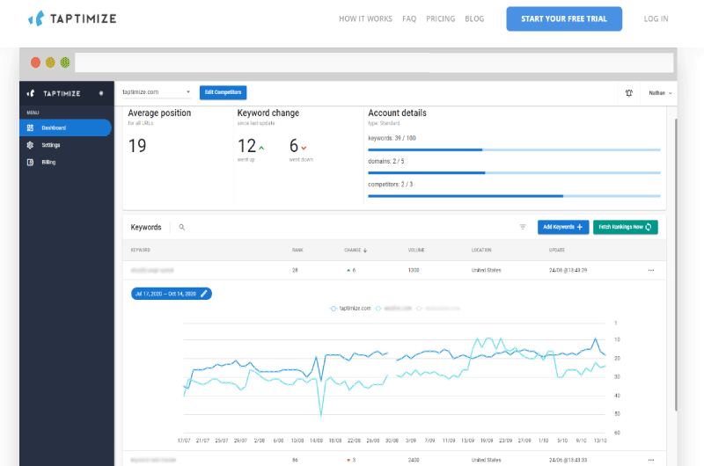The image size is (704, 466).
Task: Sort by the Location column header
Action: (481, 250)
